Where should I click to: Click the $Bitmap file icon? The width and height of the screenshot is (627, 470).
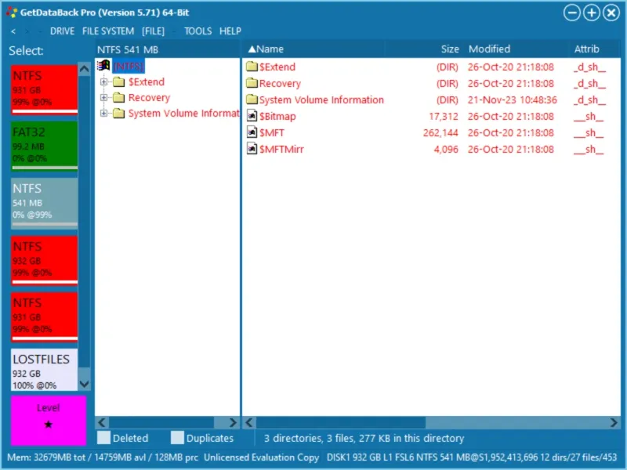click(x=252, y=116)
